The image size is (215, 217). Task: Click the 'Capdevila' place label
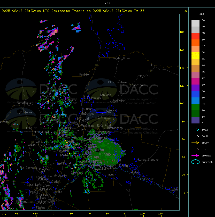click(x=69, y=100)
